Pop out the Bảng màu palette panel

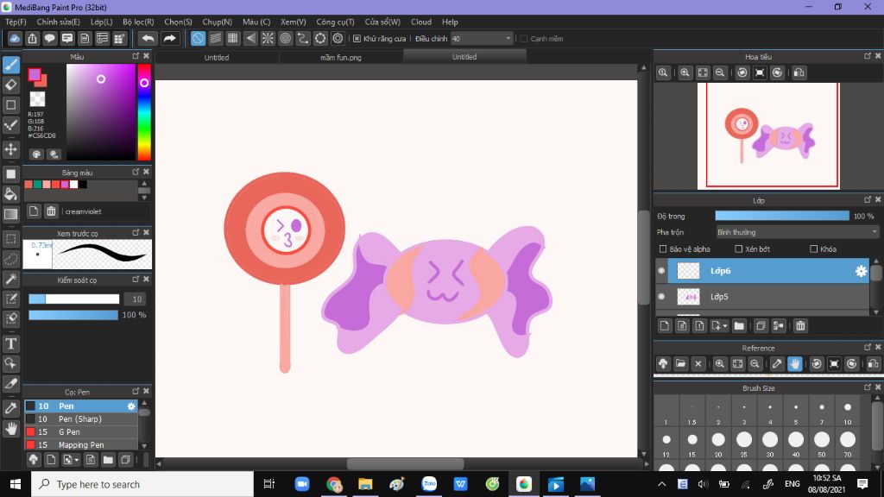click(x=136, y=172)
